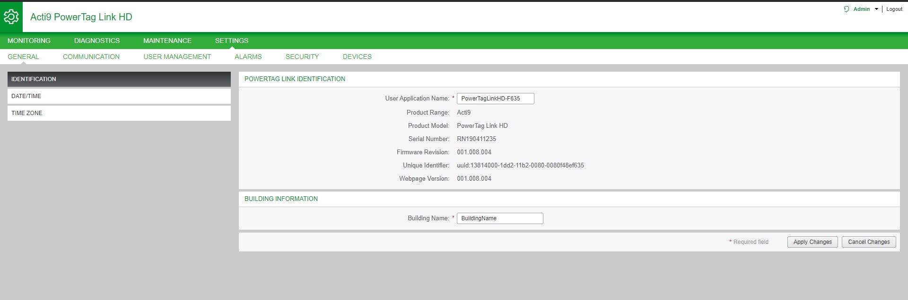908x300 pixels.
Task: Click the Firmware Revision label
Action: tap(423, 152)
